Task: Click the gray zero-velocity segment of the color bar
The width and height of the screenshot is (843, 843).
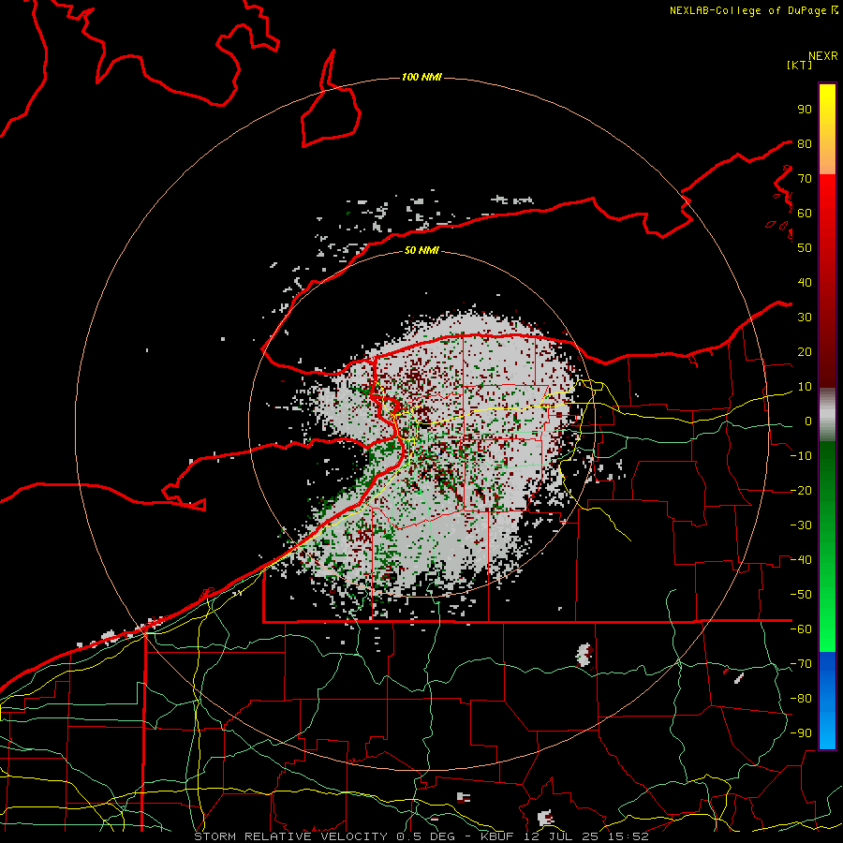Action: tap(827, 415)
